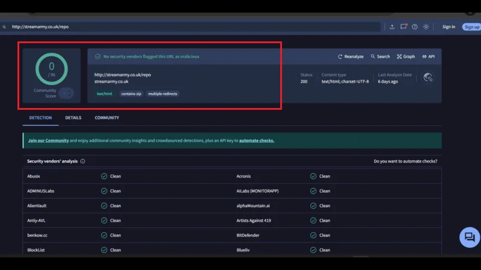Click the benkow.cc vendor name
Image resolution: width=481 pixels, height=270 pixels.
click(x=37, y=235)
